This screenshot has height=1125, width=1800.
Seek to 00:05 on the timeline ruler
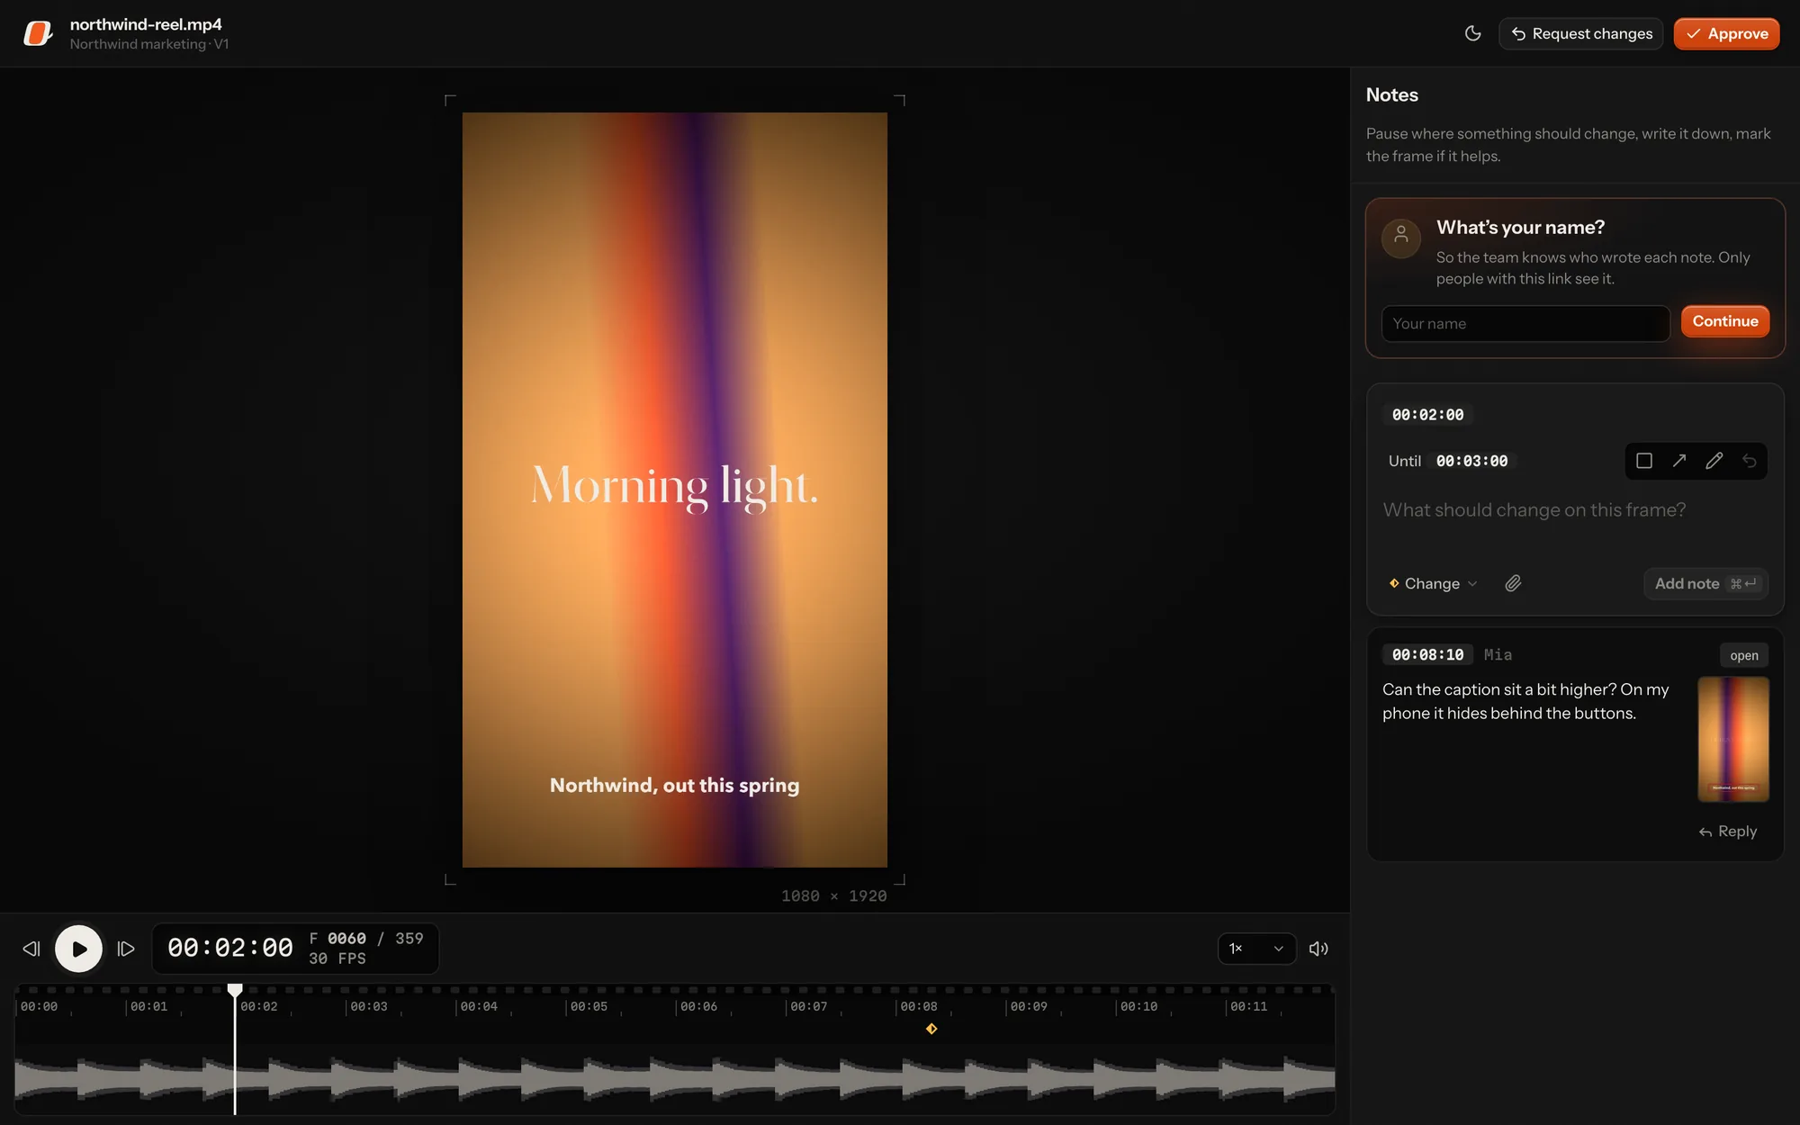coord(589,1006)
